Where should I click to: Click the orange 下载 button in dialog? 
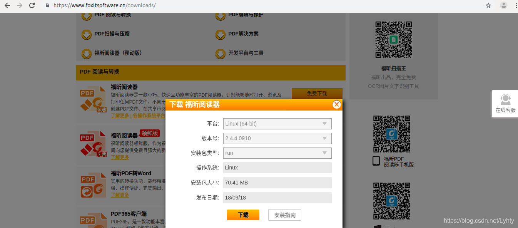pos(243,215)
